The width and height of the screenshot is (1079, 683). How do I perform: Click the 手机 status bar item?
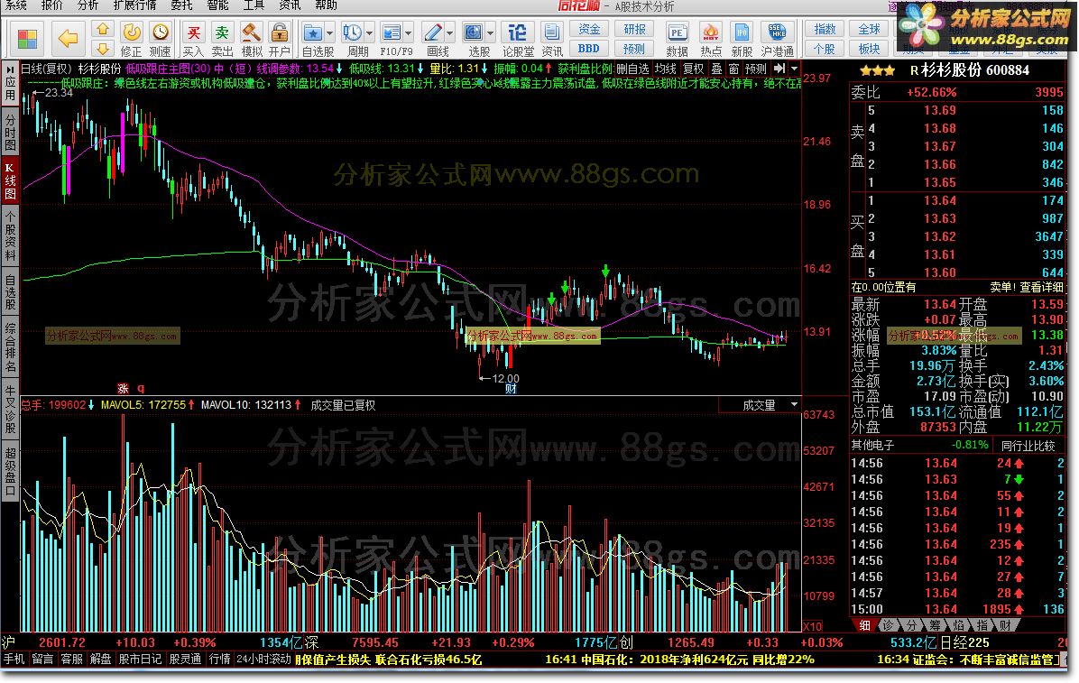pos(14,659)
